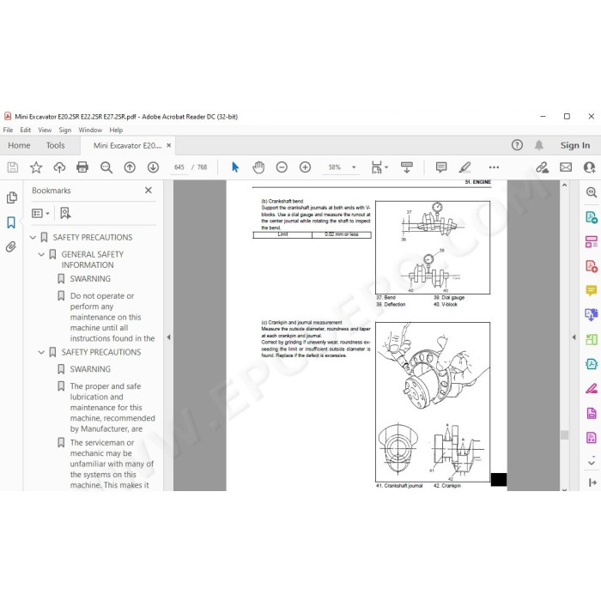601x601 pixels.
Task: Send file by email envelope icon
Action: pyautogui.click(x=566, y=167)
